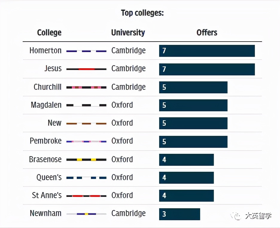The height and width of the screenshot is (228, 280).
Task: Select Homerton's offers bar showing 7
Action: tap(207, 51)
